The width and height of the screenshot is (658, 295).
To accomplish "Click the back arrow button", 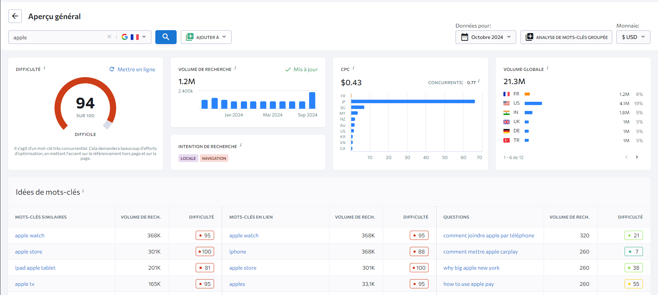I will click(15, 16).
